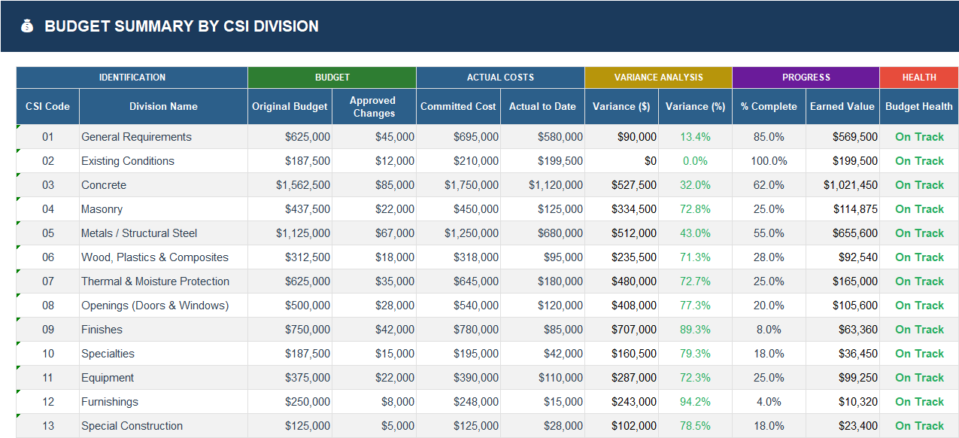This screenshot has width=959, height=438.
Task: Click CSI code 13 cell
Action: 47,426
